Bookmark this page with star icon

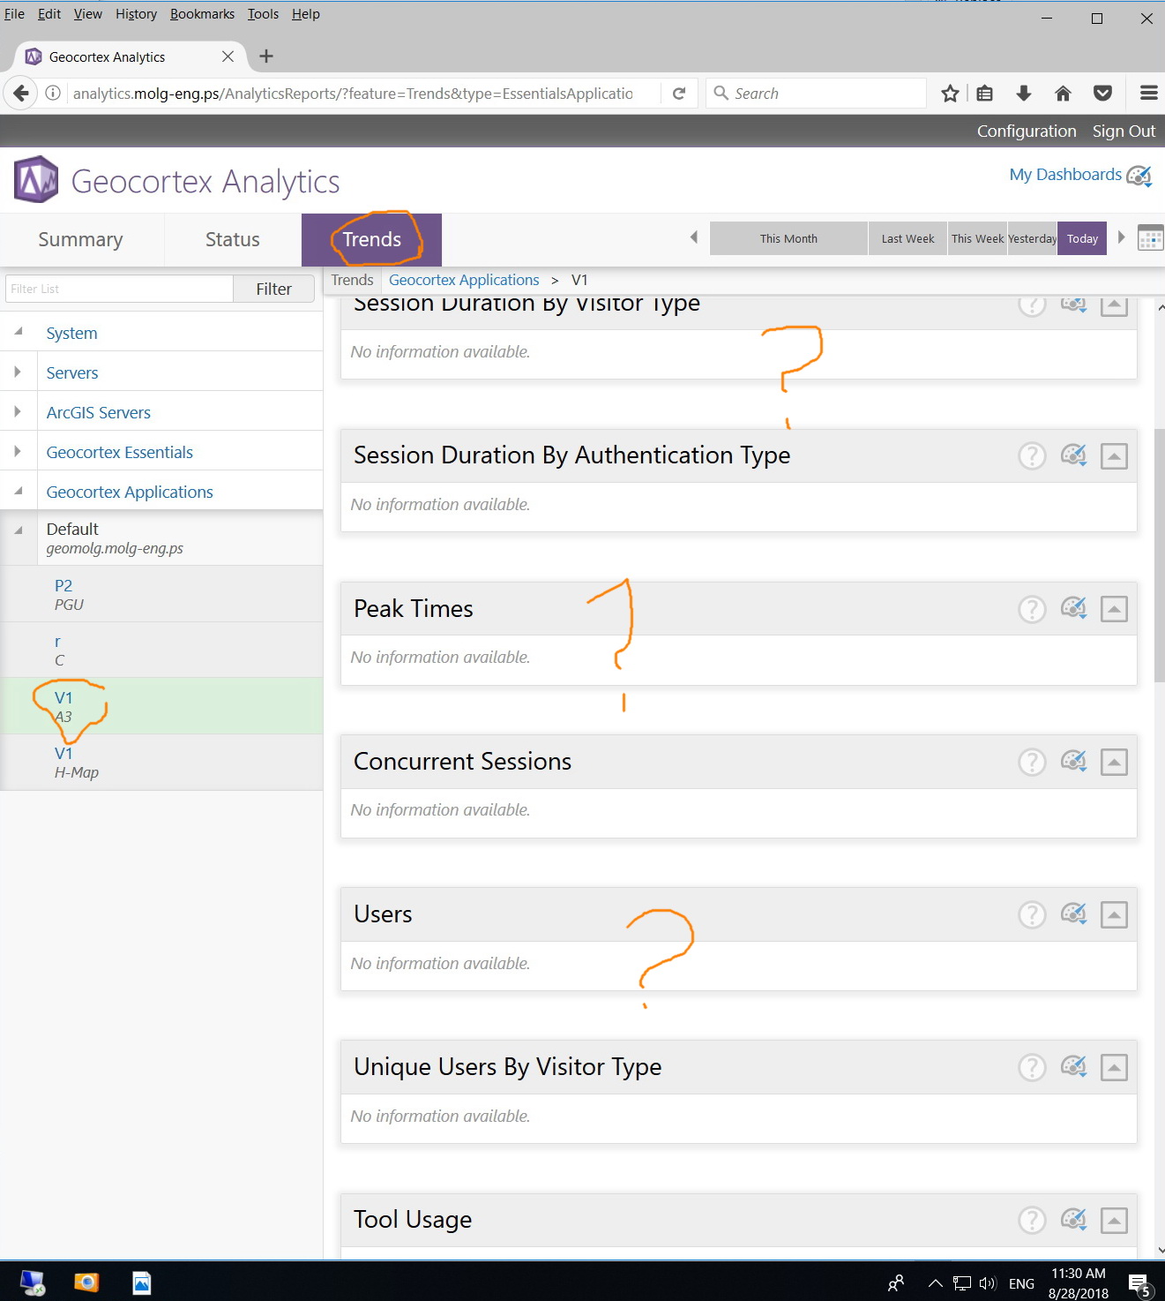[950, 94]
